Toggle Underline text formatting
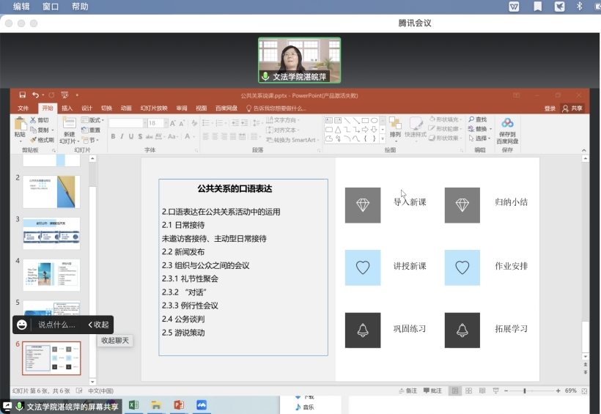The width and height of the screenshot is (601, 414). [130, 136]
